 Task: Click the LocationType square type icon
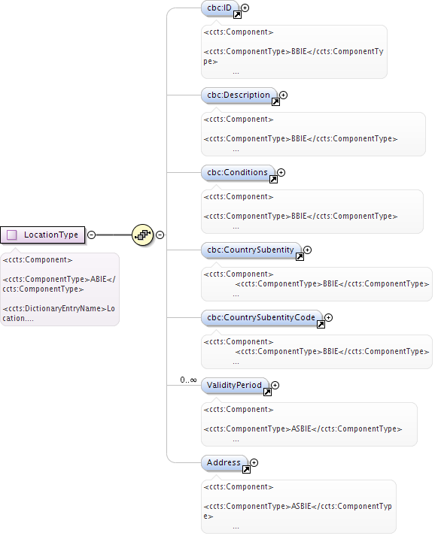point(12,235)
